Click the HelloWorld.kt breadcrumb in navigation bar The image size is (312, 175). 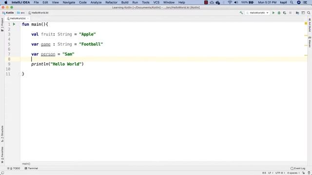[39, 13]
